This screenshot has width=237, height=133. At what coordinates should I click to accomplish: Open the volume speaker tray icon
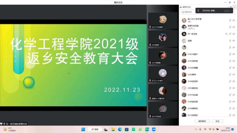(213, 129)
